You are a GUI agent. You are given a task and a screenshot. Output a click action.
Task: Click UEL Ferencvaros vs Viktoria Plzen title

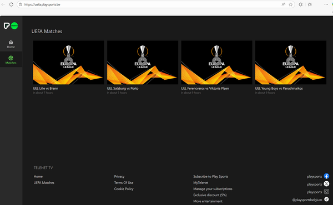click(205, 89)
